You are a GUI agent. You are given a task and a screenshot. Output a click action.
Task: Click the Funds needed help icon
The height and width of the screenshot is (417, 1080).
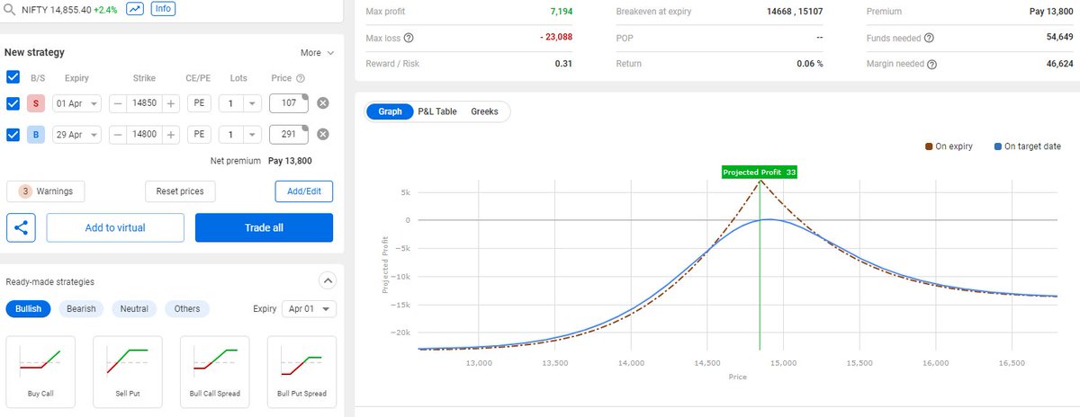pyautogui.click(x=929, y=38)
